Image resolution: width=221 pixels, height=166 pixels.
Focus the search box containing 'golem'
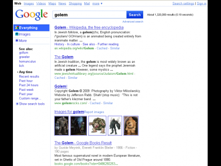coord(89,15)
